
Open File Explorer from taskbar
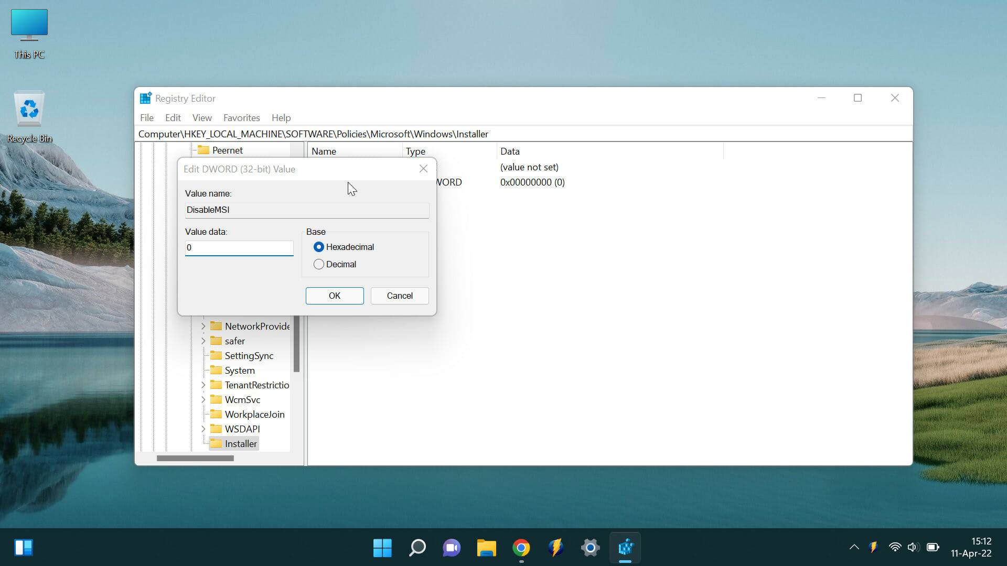[x=486, y=548]
